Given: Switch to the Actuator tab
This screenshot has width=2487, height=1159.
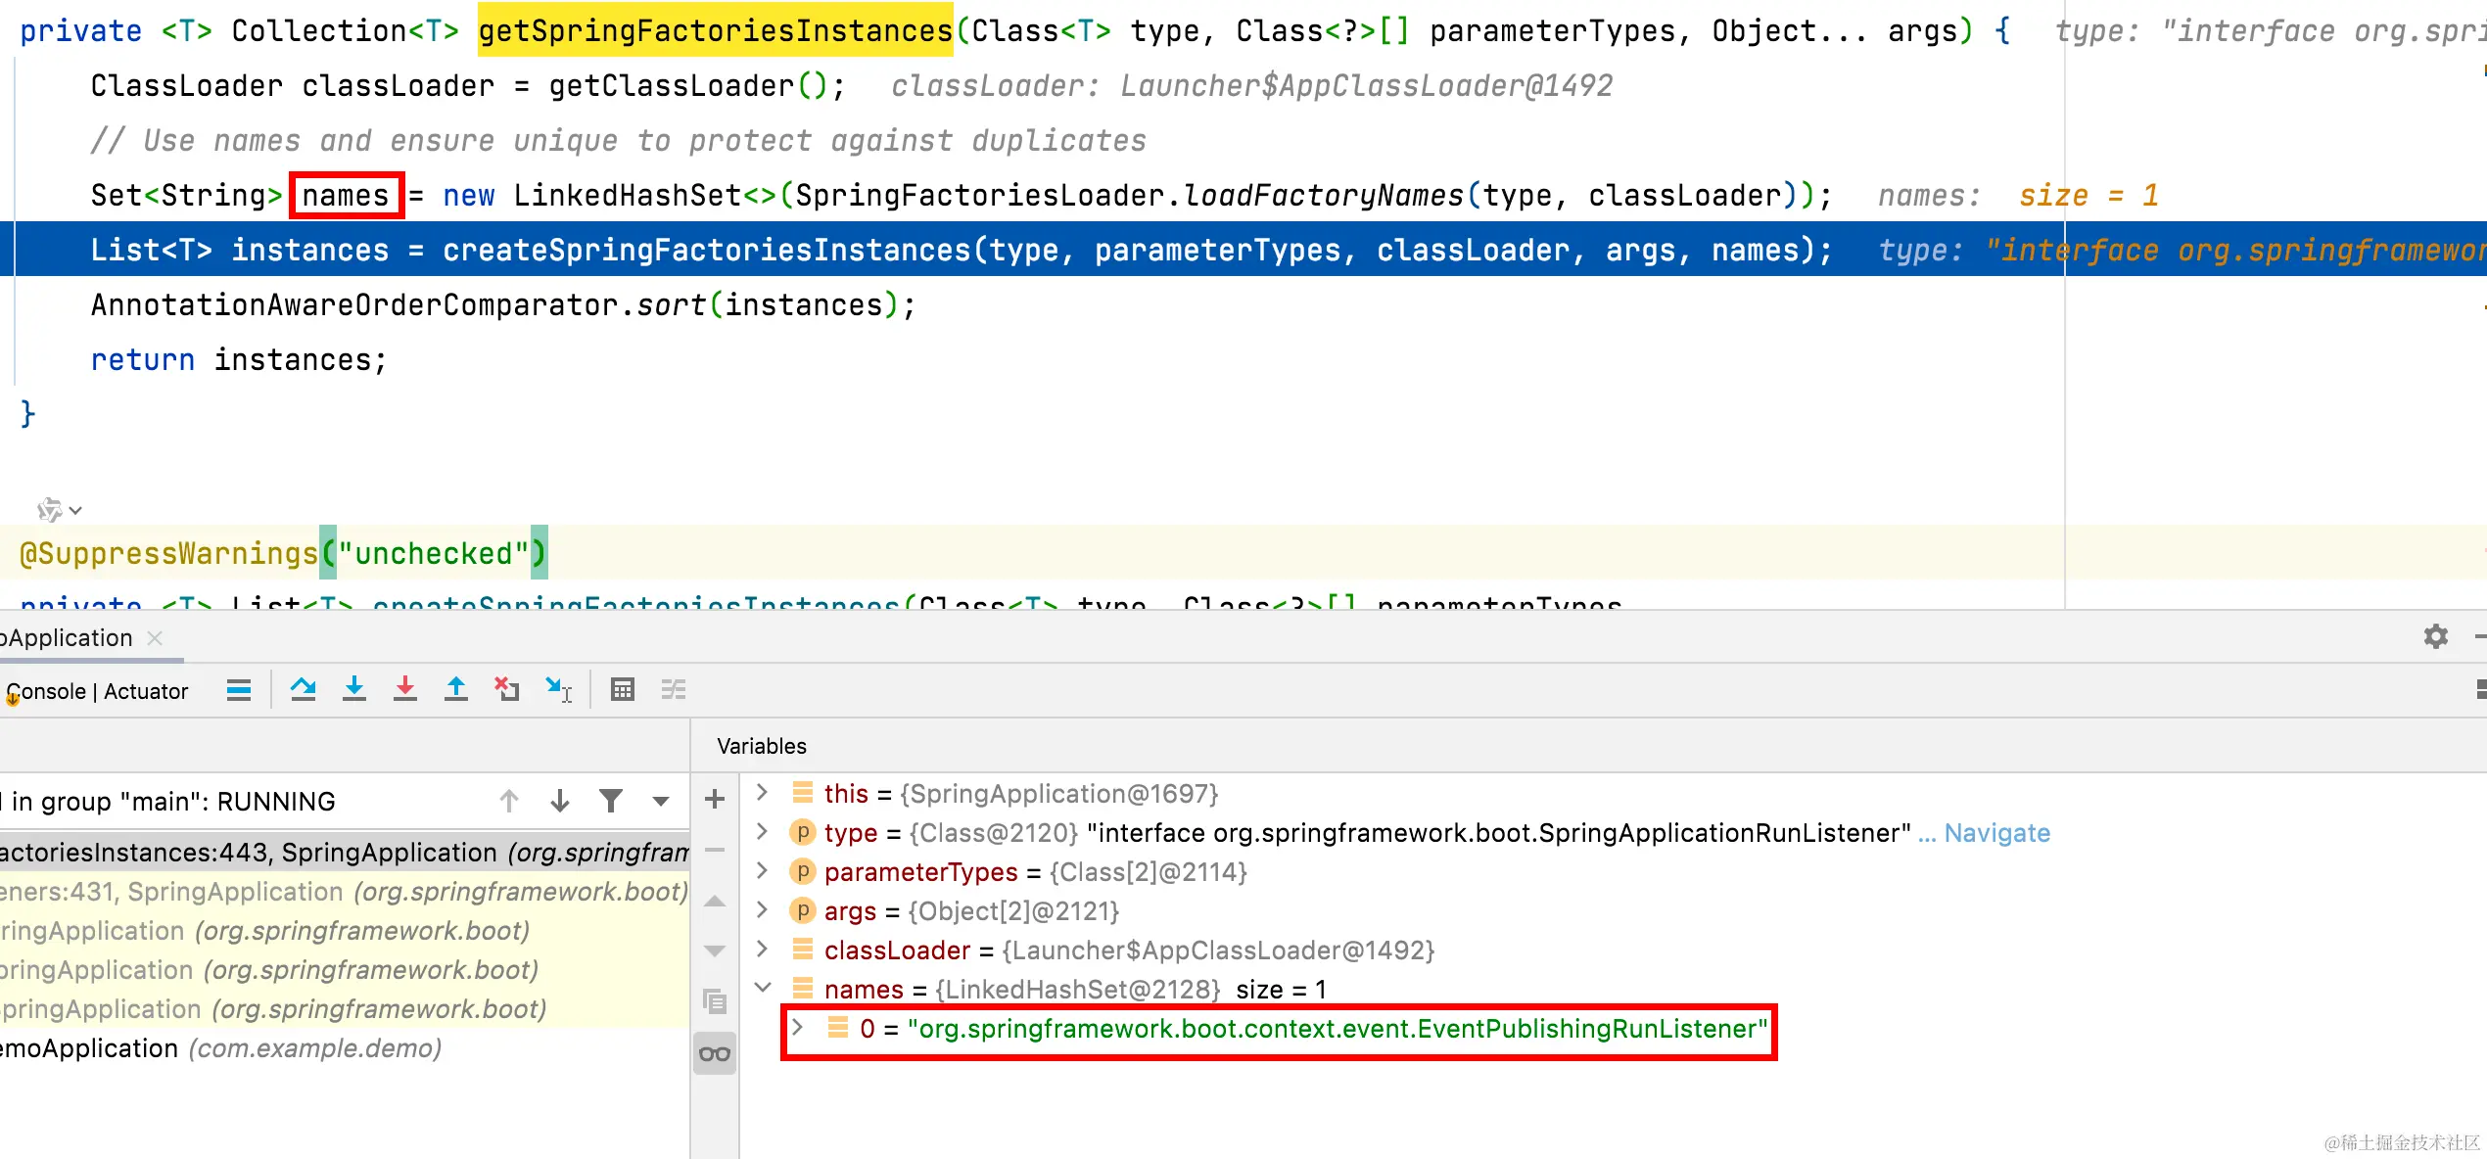Looking at the screenshot, I should (146, 692).
